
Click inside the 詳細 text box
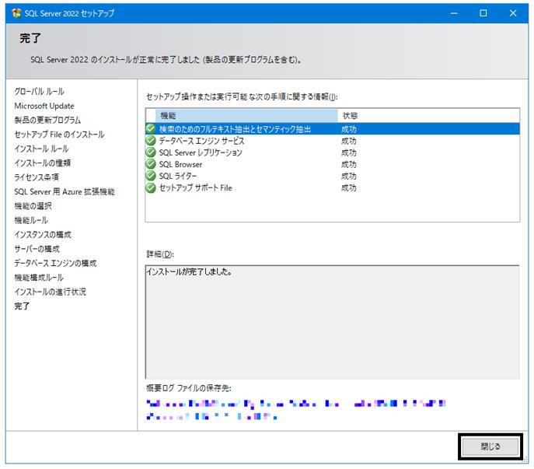click(333, 322)
